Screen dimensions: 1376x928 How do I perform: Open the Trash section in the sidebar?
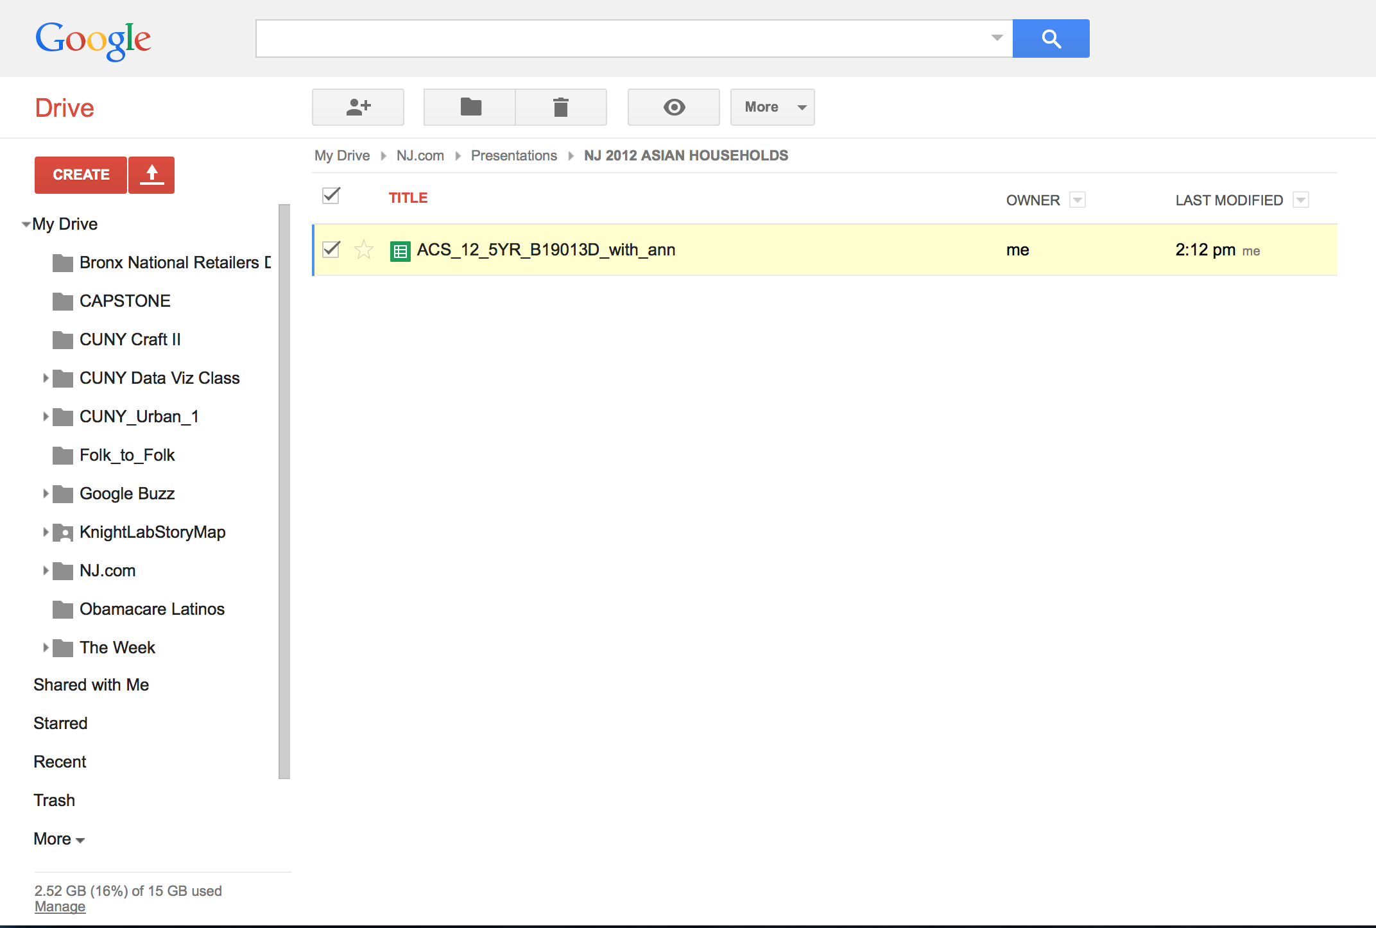pos(55,800)
